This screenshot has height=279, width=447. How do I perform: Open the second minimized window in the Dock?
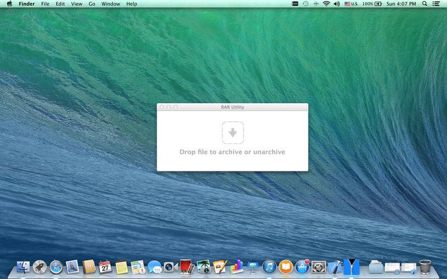click(x=409, y=268)
